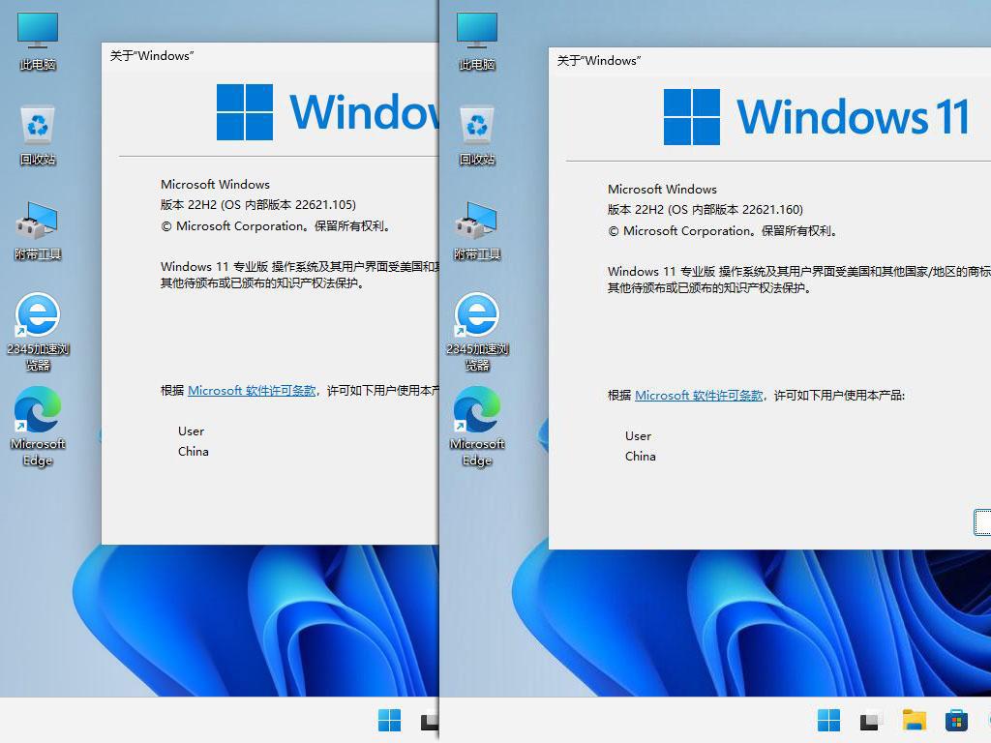Click Start button on left taskbar
Image resolution: width=991 pixels, height=743 pixels.
(389, 720)
